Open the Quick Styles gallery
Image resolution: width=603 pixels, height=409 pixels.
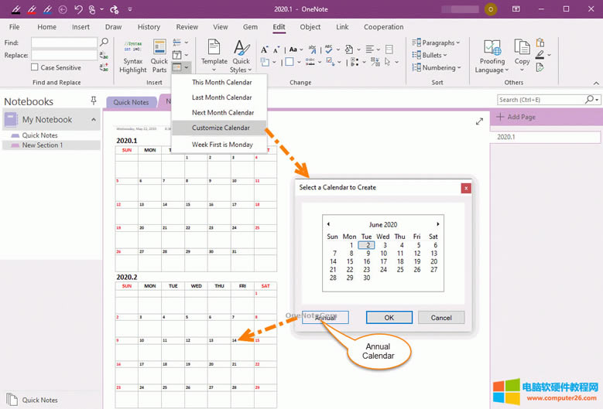click(x=241, y=49)
